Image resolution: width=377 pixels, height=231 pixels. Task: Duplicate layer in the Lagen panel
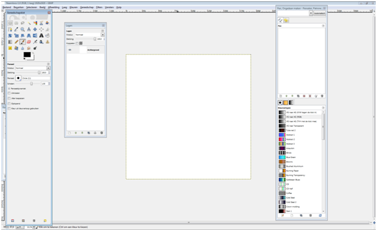[x=89, y=133]
